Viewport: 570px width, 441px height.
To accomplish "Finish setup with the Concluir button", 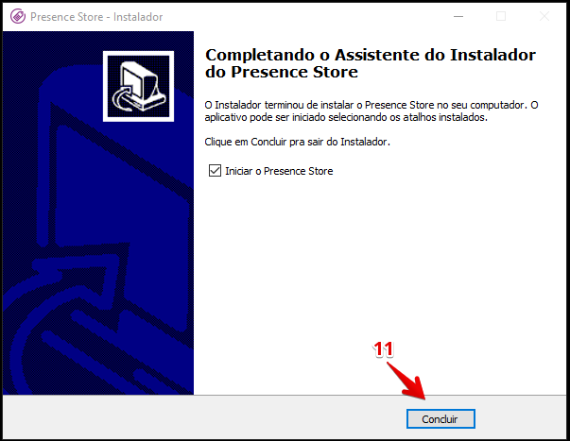I will pyautogui.click(x=440, y=419).
